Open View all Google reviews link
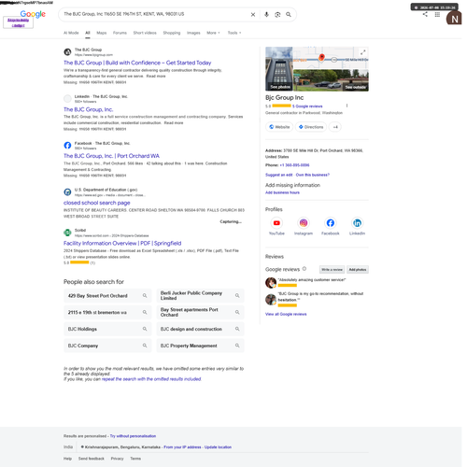 click(286, 314)
